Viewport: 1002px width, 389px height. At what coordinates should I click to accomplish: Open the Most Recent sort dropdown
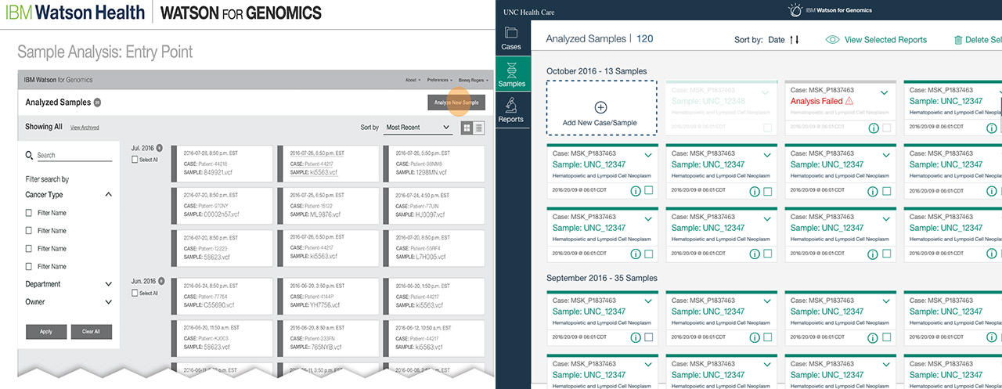[x=418, y=128]
